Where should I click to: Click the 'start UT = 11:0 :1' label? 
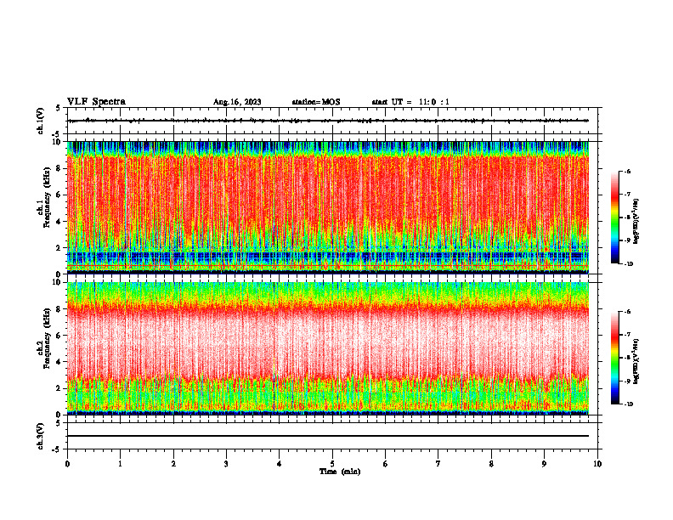pos(410,102)
